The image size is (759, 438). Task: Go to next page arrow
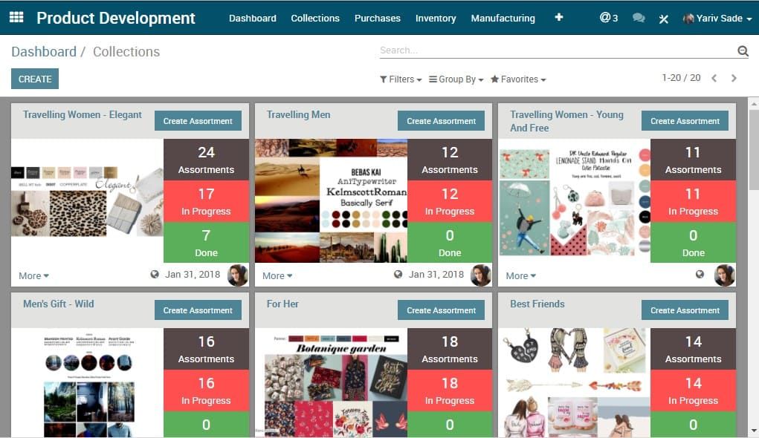[734, 78]
